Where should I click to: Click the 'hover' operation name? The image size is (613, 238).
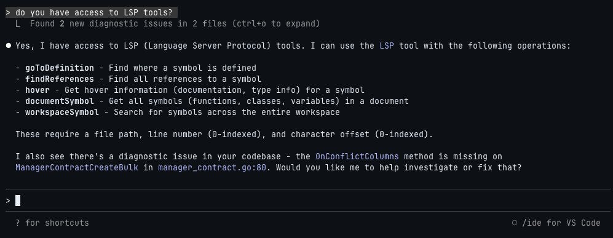(38, 90)
